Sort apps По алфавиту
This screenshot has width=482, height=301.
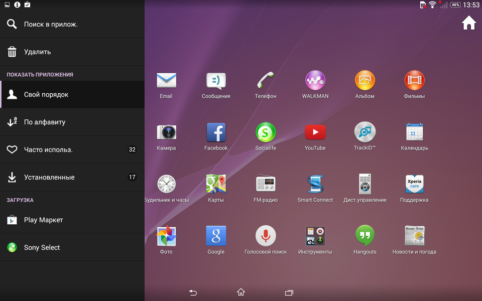72,122
